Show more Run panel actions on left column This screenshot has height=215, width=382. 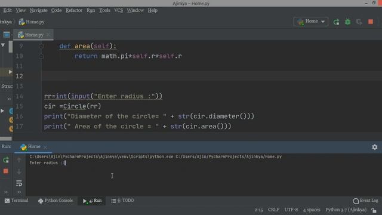pos(6,192)
